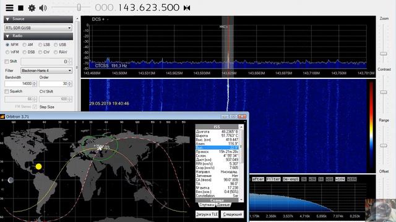The width and height of the screenshot is (396, 222).
Task: Click the Загрузка TLE button
Action: [x=207, y=215]
